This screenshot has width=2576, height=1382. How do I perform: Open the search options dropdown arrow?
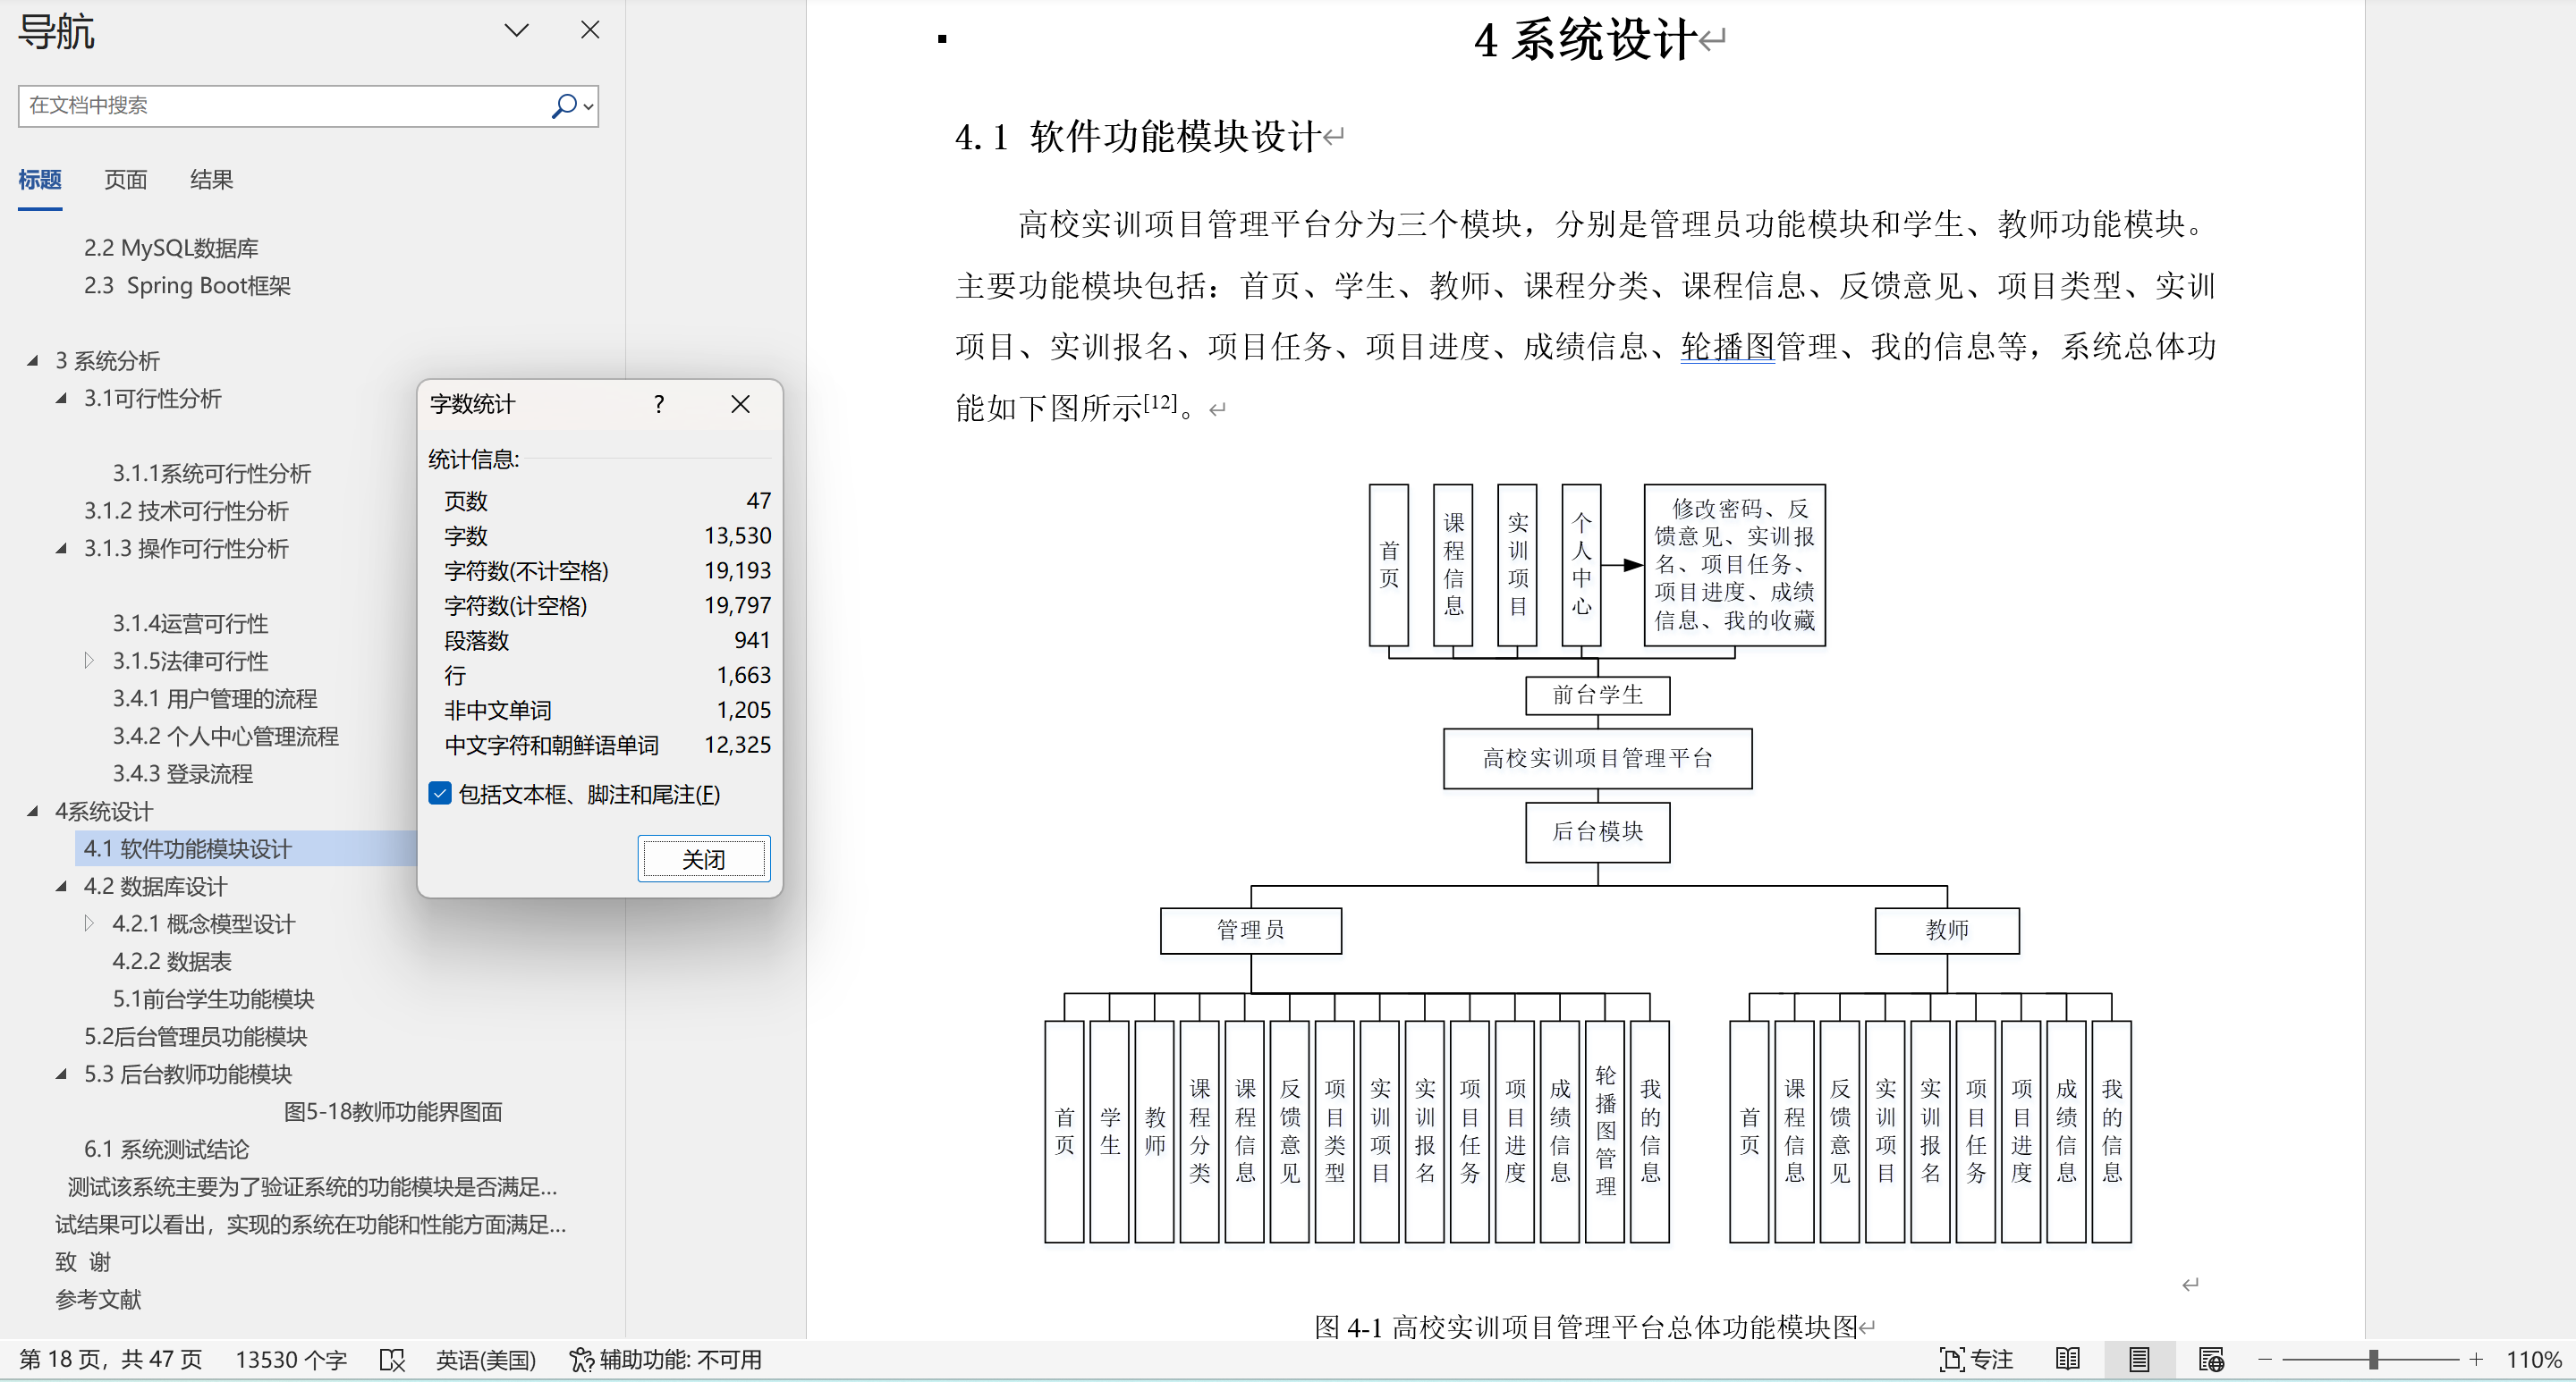coord(589,105)
